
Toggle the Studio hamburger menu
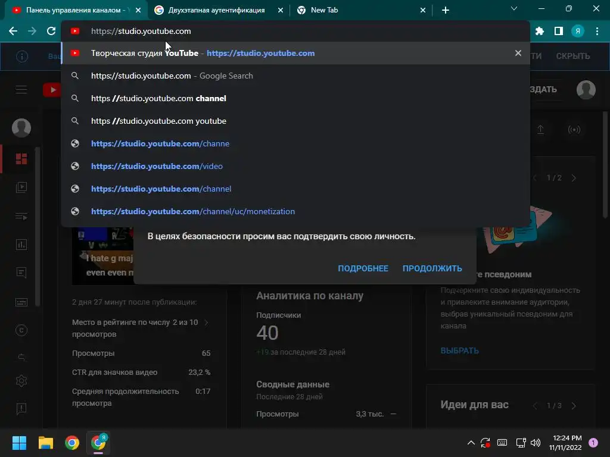pyautogui.click(x=21, y=89)
